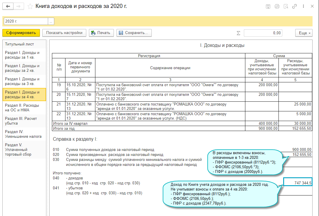
Task: Click line 020 value 152 655,50
Action: [x=302, y=155]
